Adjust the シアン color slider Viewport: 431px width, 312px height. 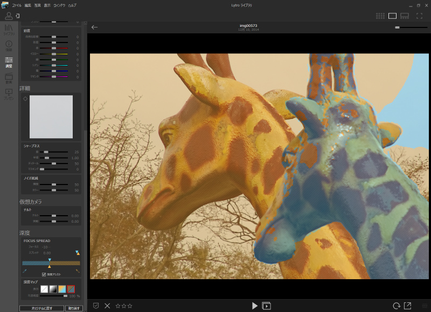click(x=54, y=65)
